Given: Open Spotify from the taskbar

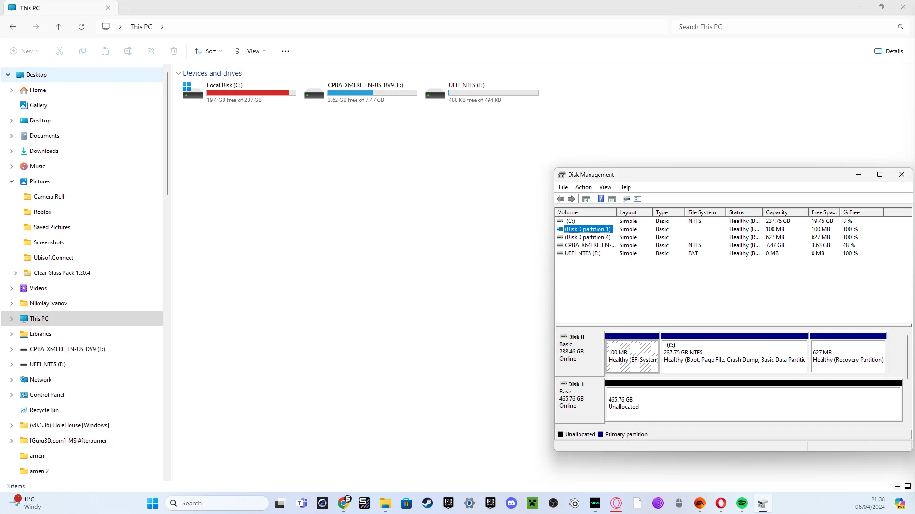Looking at the screenshot, I should click(x=742, y=503).
